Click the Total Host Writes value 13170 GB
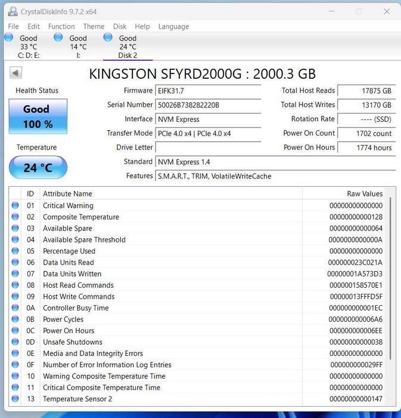Viewport: 401px width, 418px height. tap(366, 105)
